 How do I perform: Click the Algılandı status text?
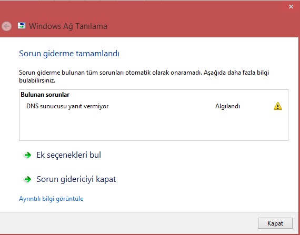[227, 106]
